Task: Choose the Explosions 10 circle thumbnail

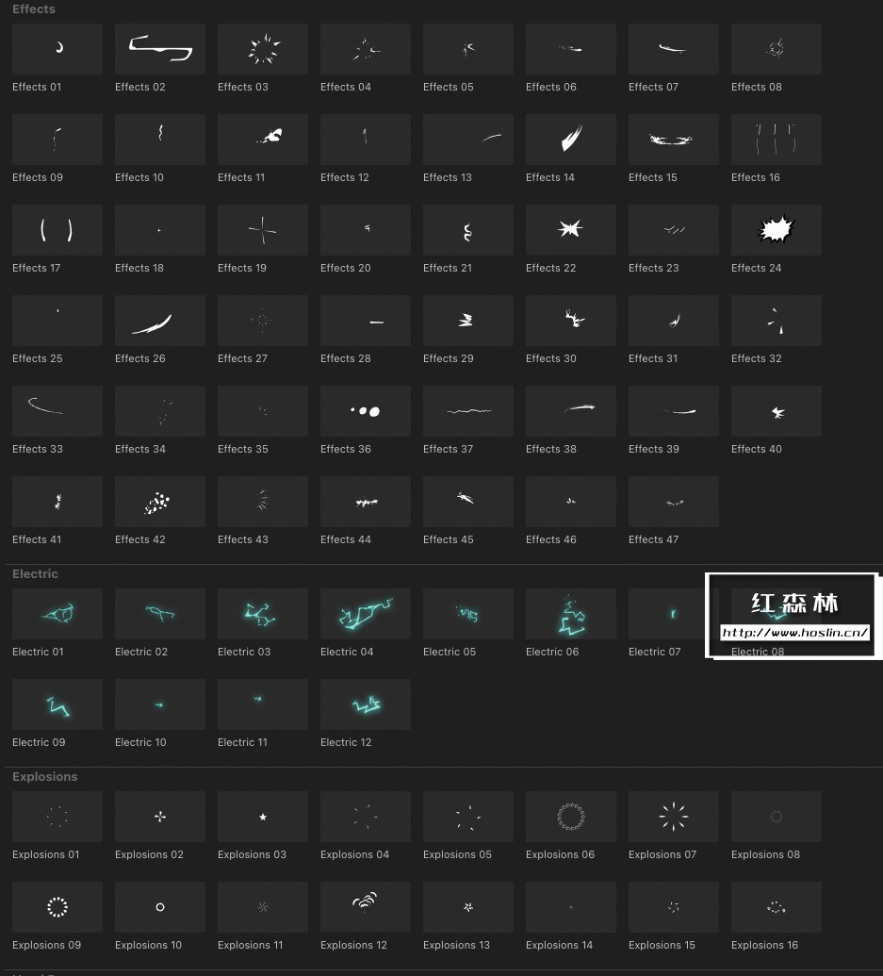Action: pos(160,907)
